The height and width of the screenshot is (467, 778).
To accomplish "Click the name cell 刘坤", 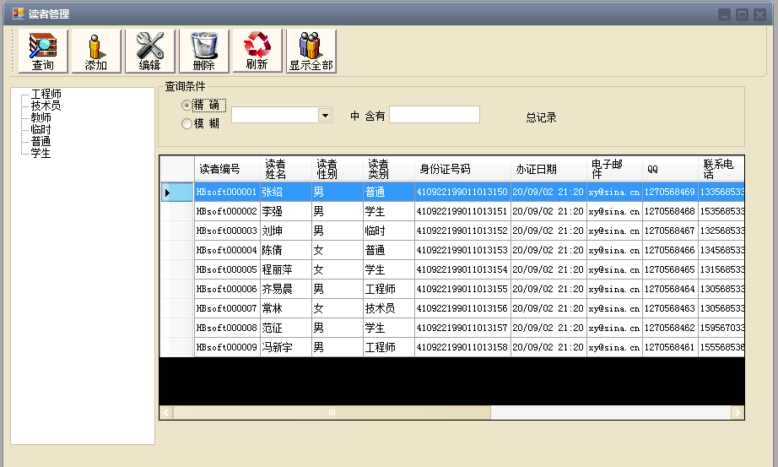I will [286, 231].
